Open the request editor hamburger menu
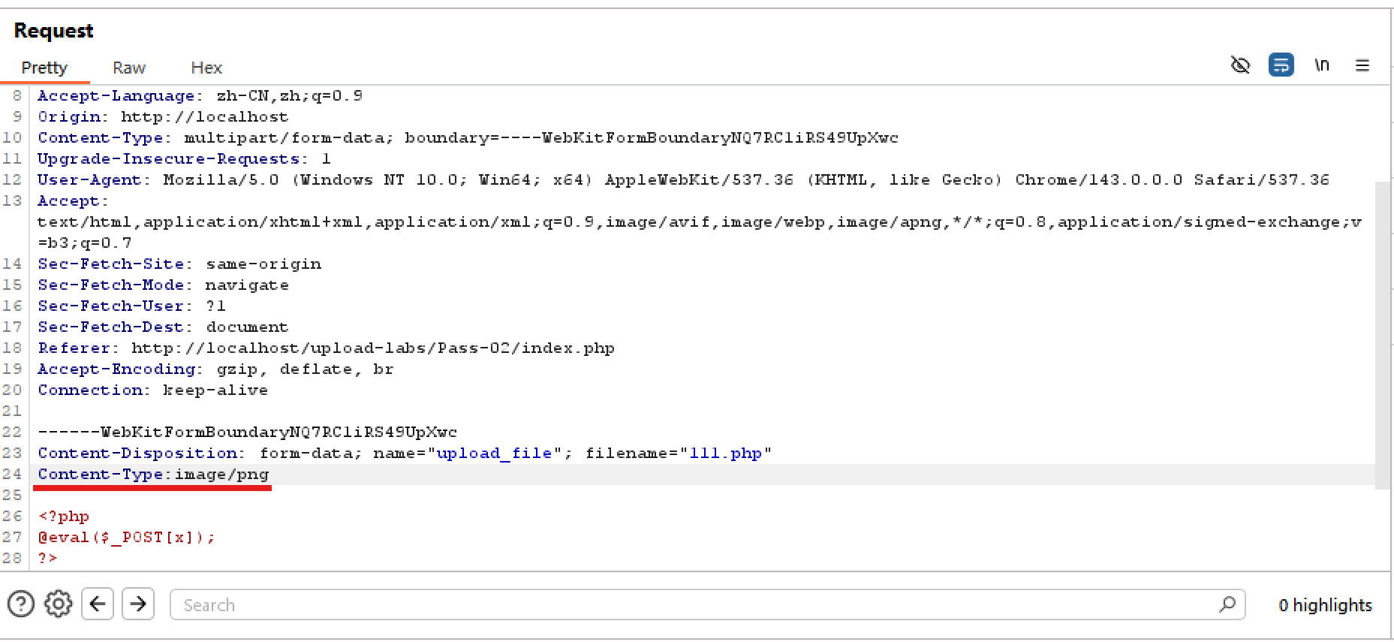 1362,65
